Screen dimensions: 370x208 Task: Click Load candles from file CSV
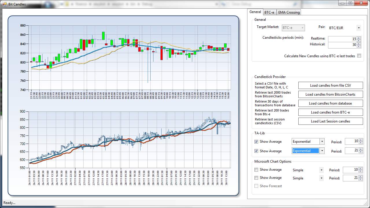pyautogui.click(x=330, y=85)
